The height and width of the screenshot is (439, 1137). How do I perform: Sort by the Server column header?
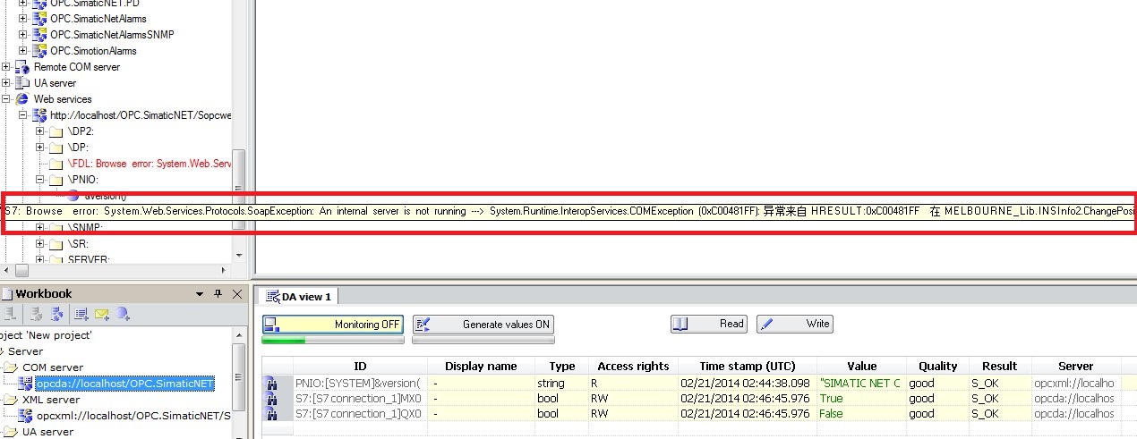[1076, 366]
